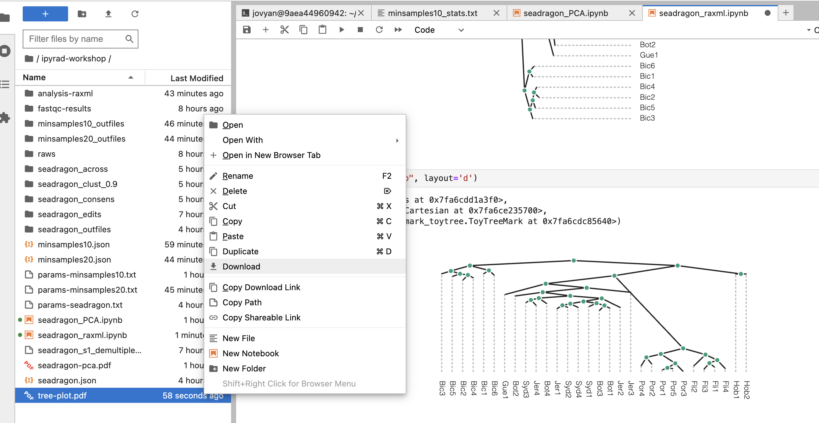Create a new folder via toolbar icon
The width and height of the screenshot is (819, 423).
coord(82,14)
